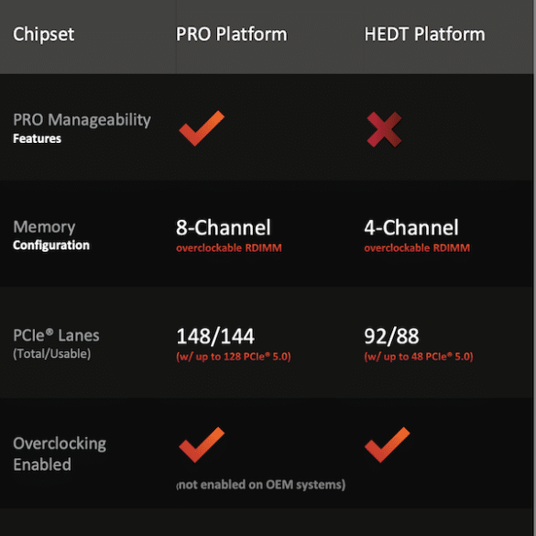Click the PRO Manageability row label

[x=82, y=120]
